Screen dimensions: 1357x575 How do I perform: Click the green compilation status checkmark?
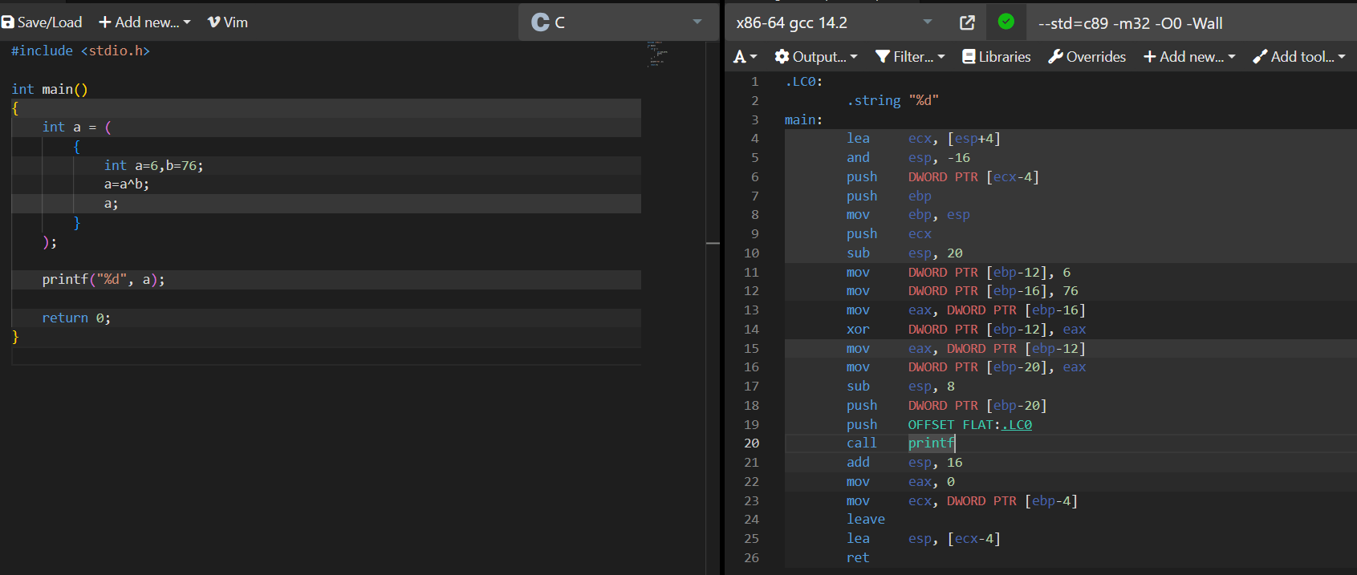point(1006,22)
